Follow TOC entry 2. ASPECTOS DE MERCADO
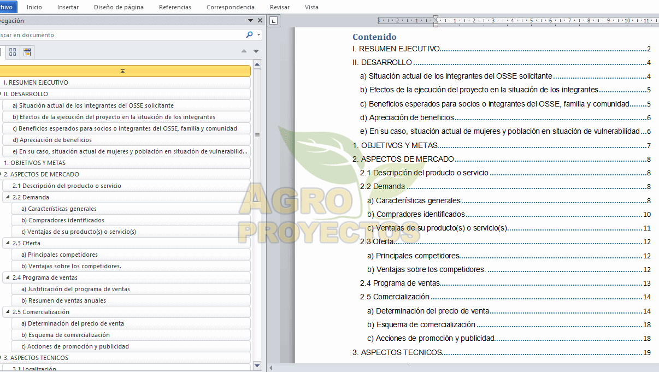Viewport: 659px width, 372px height. pos(502,160)
